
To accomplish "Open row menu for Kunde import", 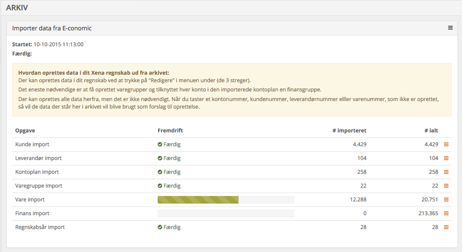I will tap(446, 145).
